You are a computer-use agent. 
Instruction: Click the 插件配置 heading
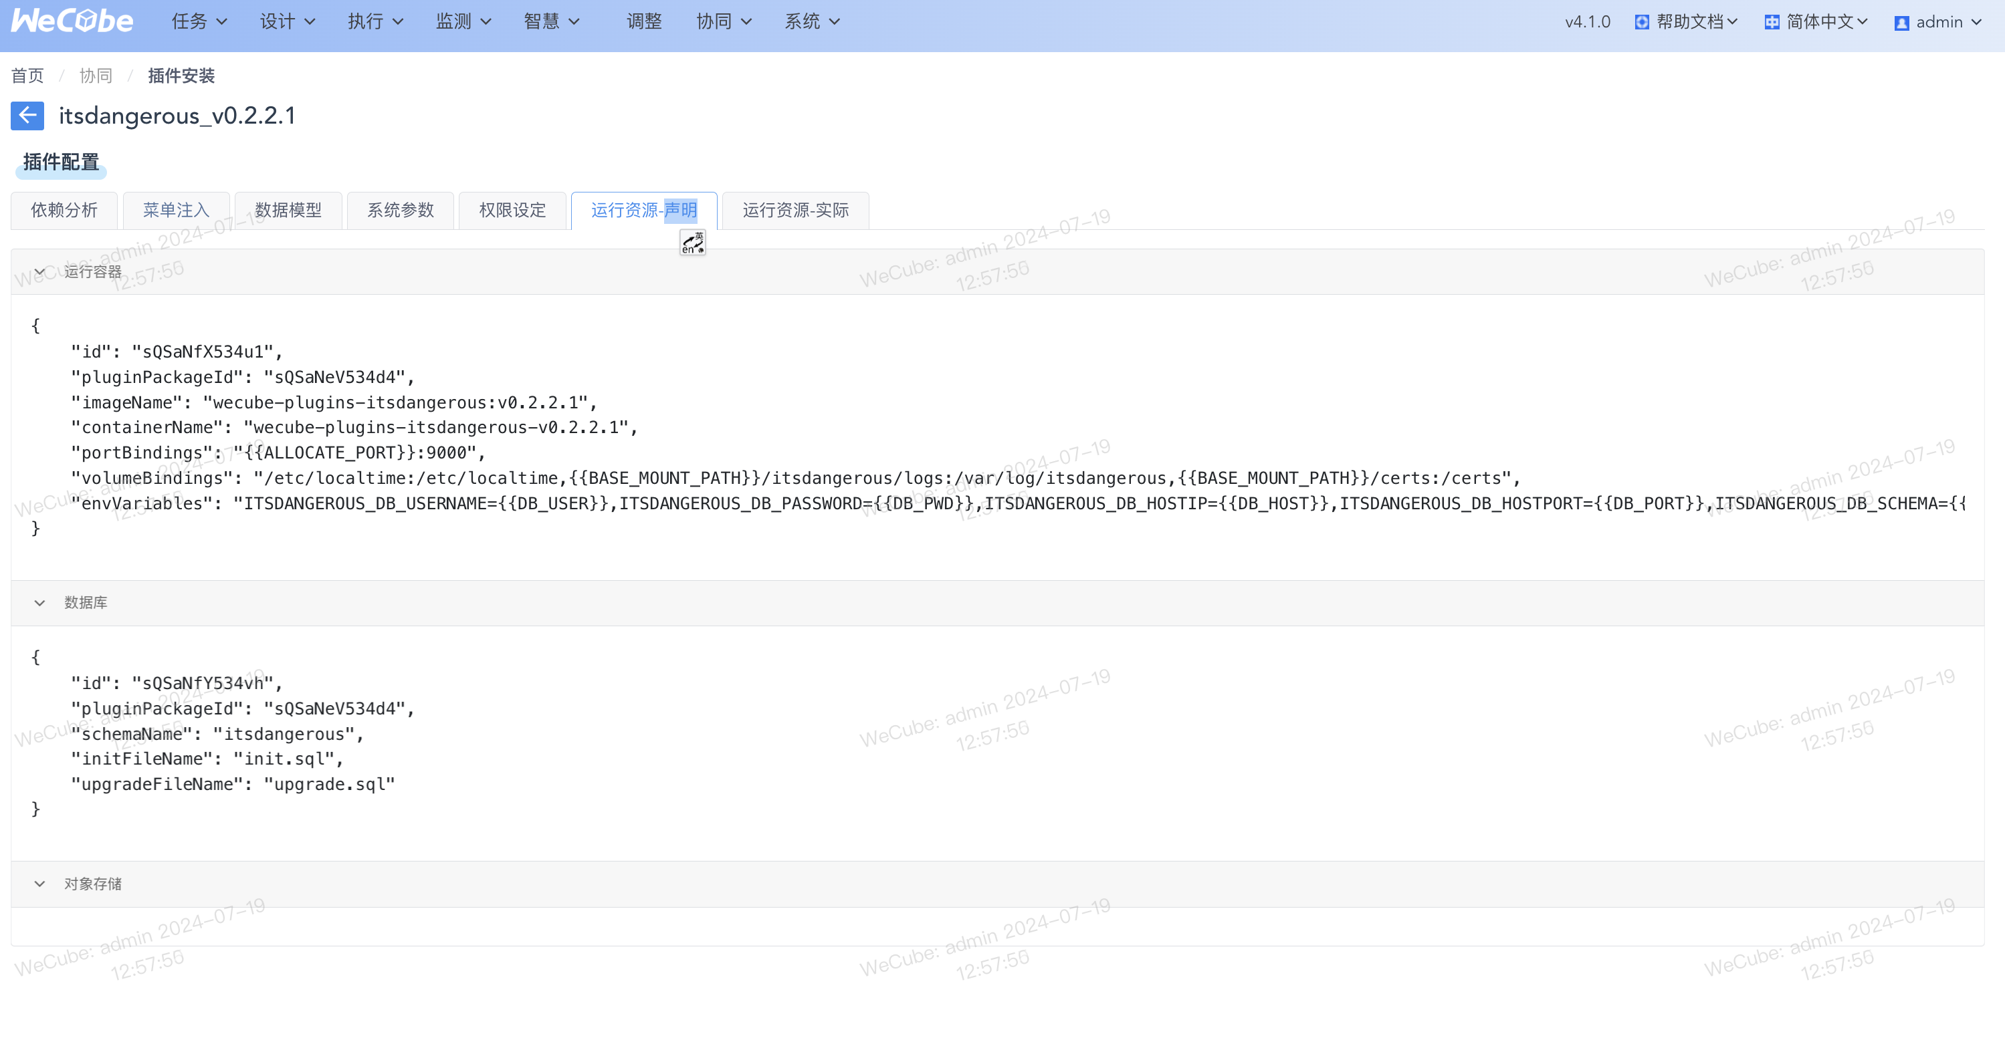pyautogui.click(x=61, y=162)
